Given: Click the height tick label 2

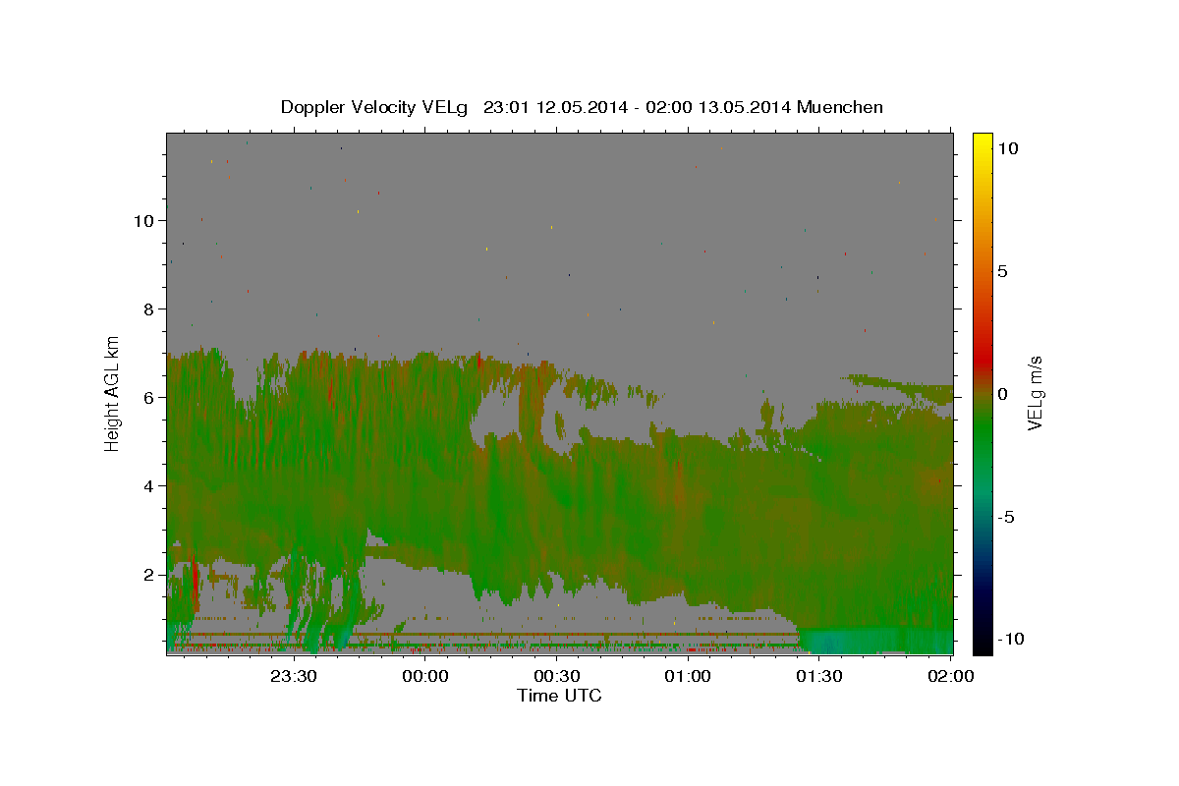Looking at the screenshot, I should (x=149, y=574).
